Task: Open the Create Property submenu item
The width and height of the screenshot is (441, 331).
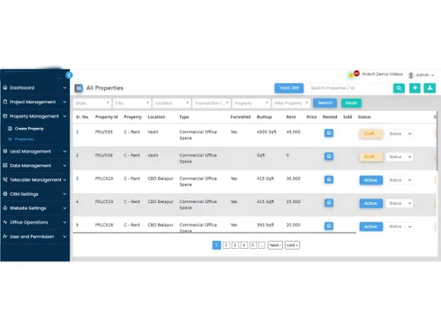Action: (29, 129)
